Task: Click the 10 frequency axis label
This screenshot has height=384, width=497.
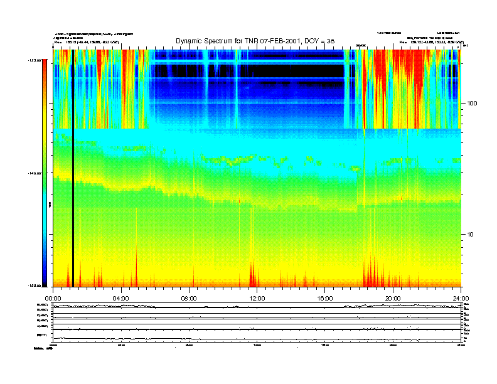Action: (471, 235)
